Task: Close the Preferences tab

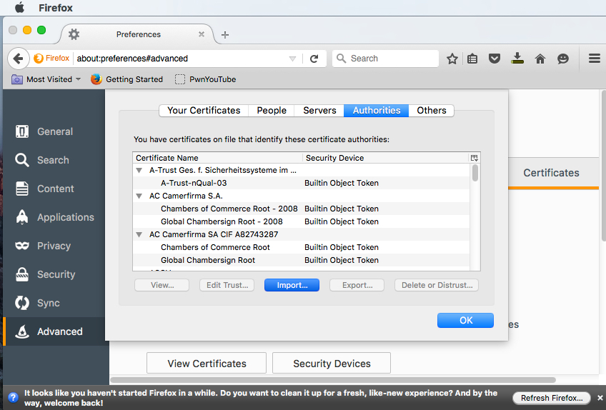Action: click(x=202, y=34)
